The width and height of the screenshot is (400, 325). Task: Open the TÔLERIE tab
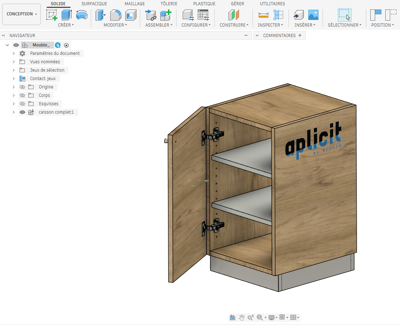pyautogui.click(x=169, y=3)
